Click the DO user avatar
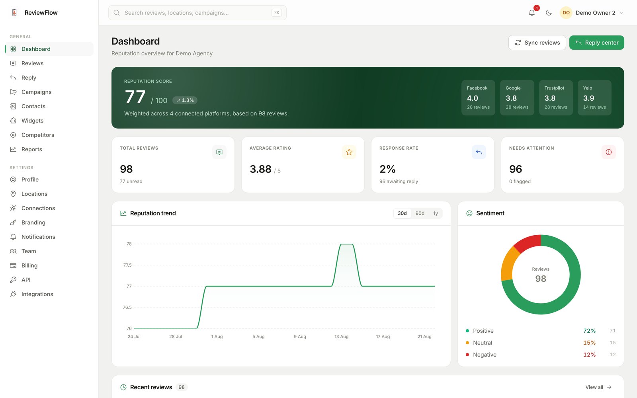The height and width of the screenshot is (398, 637). [566, 13]
